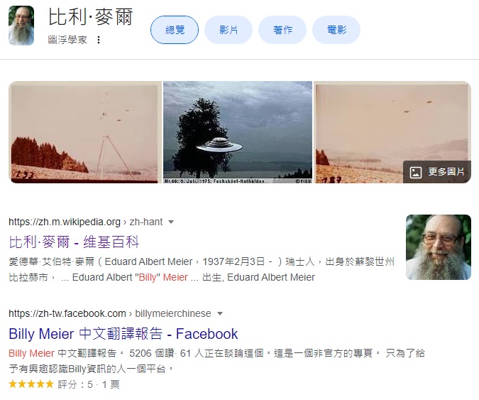View the third pinkish UFO photo
The image size is (479, 400).
(392, 132)
